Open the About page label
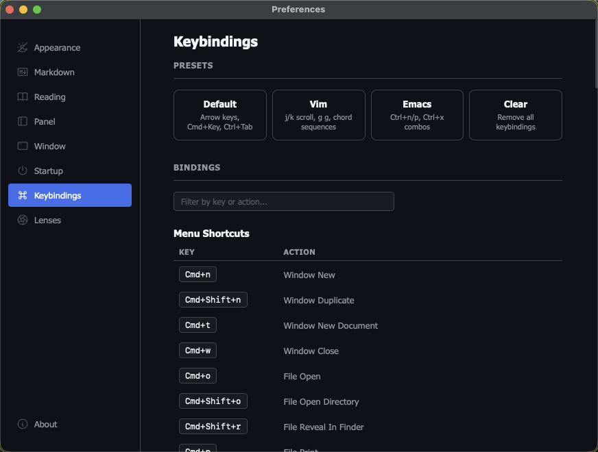The image size is (598, 452). pos(45,424)
